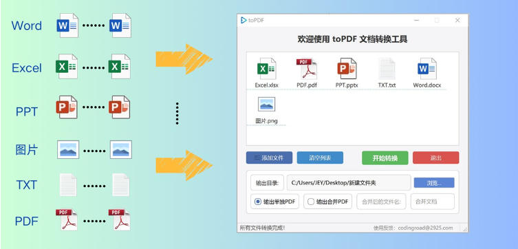Image resolution: width=518 pixels, height=249 pixels.
Task: Select the PDF.pdf file icon in list
Action: pyautogui.click(x=307, y=68)
